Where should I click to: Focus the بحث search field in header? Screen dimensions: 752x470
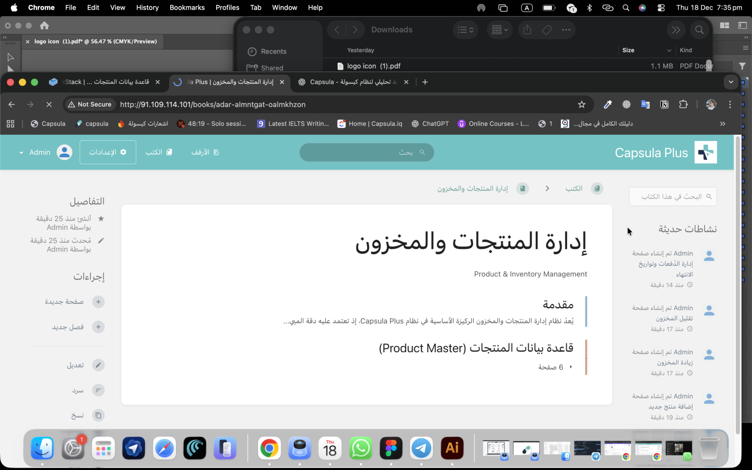pyautogui.click(x=367, y=152)
